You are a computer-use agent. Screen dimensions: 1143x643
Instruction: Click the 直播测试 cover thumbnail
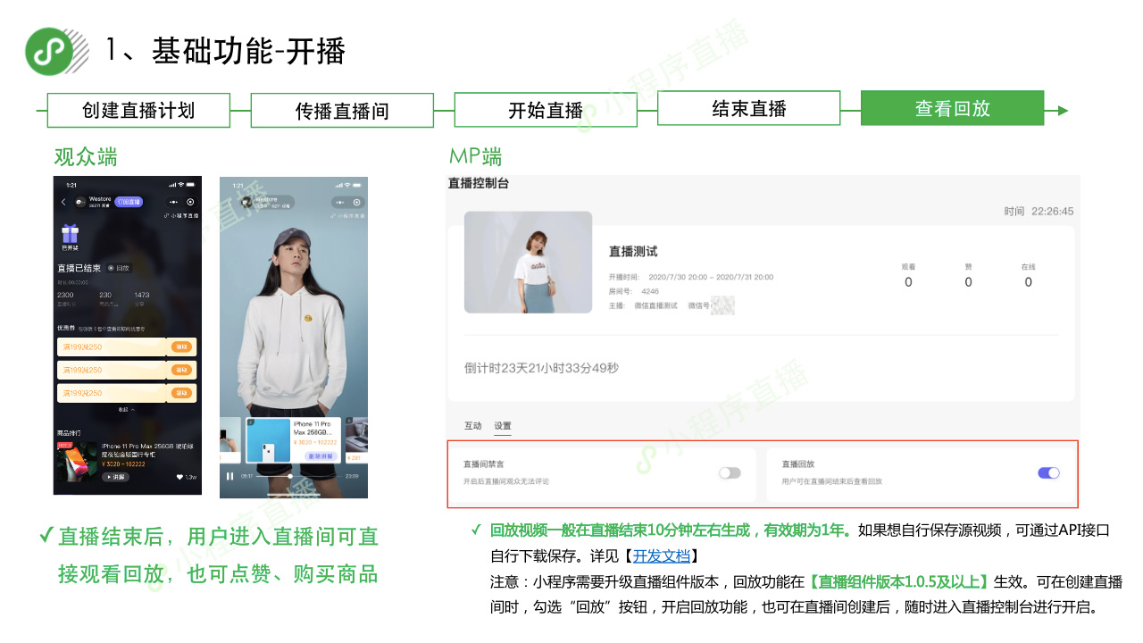pos(528,262)
